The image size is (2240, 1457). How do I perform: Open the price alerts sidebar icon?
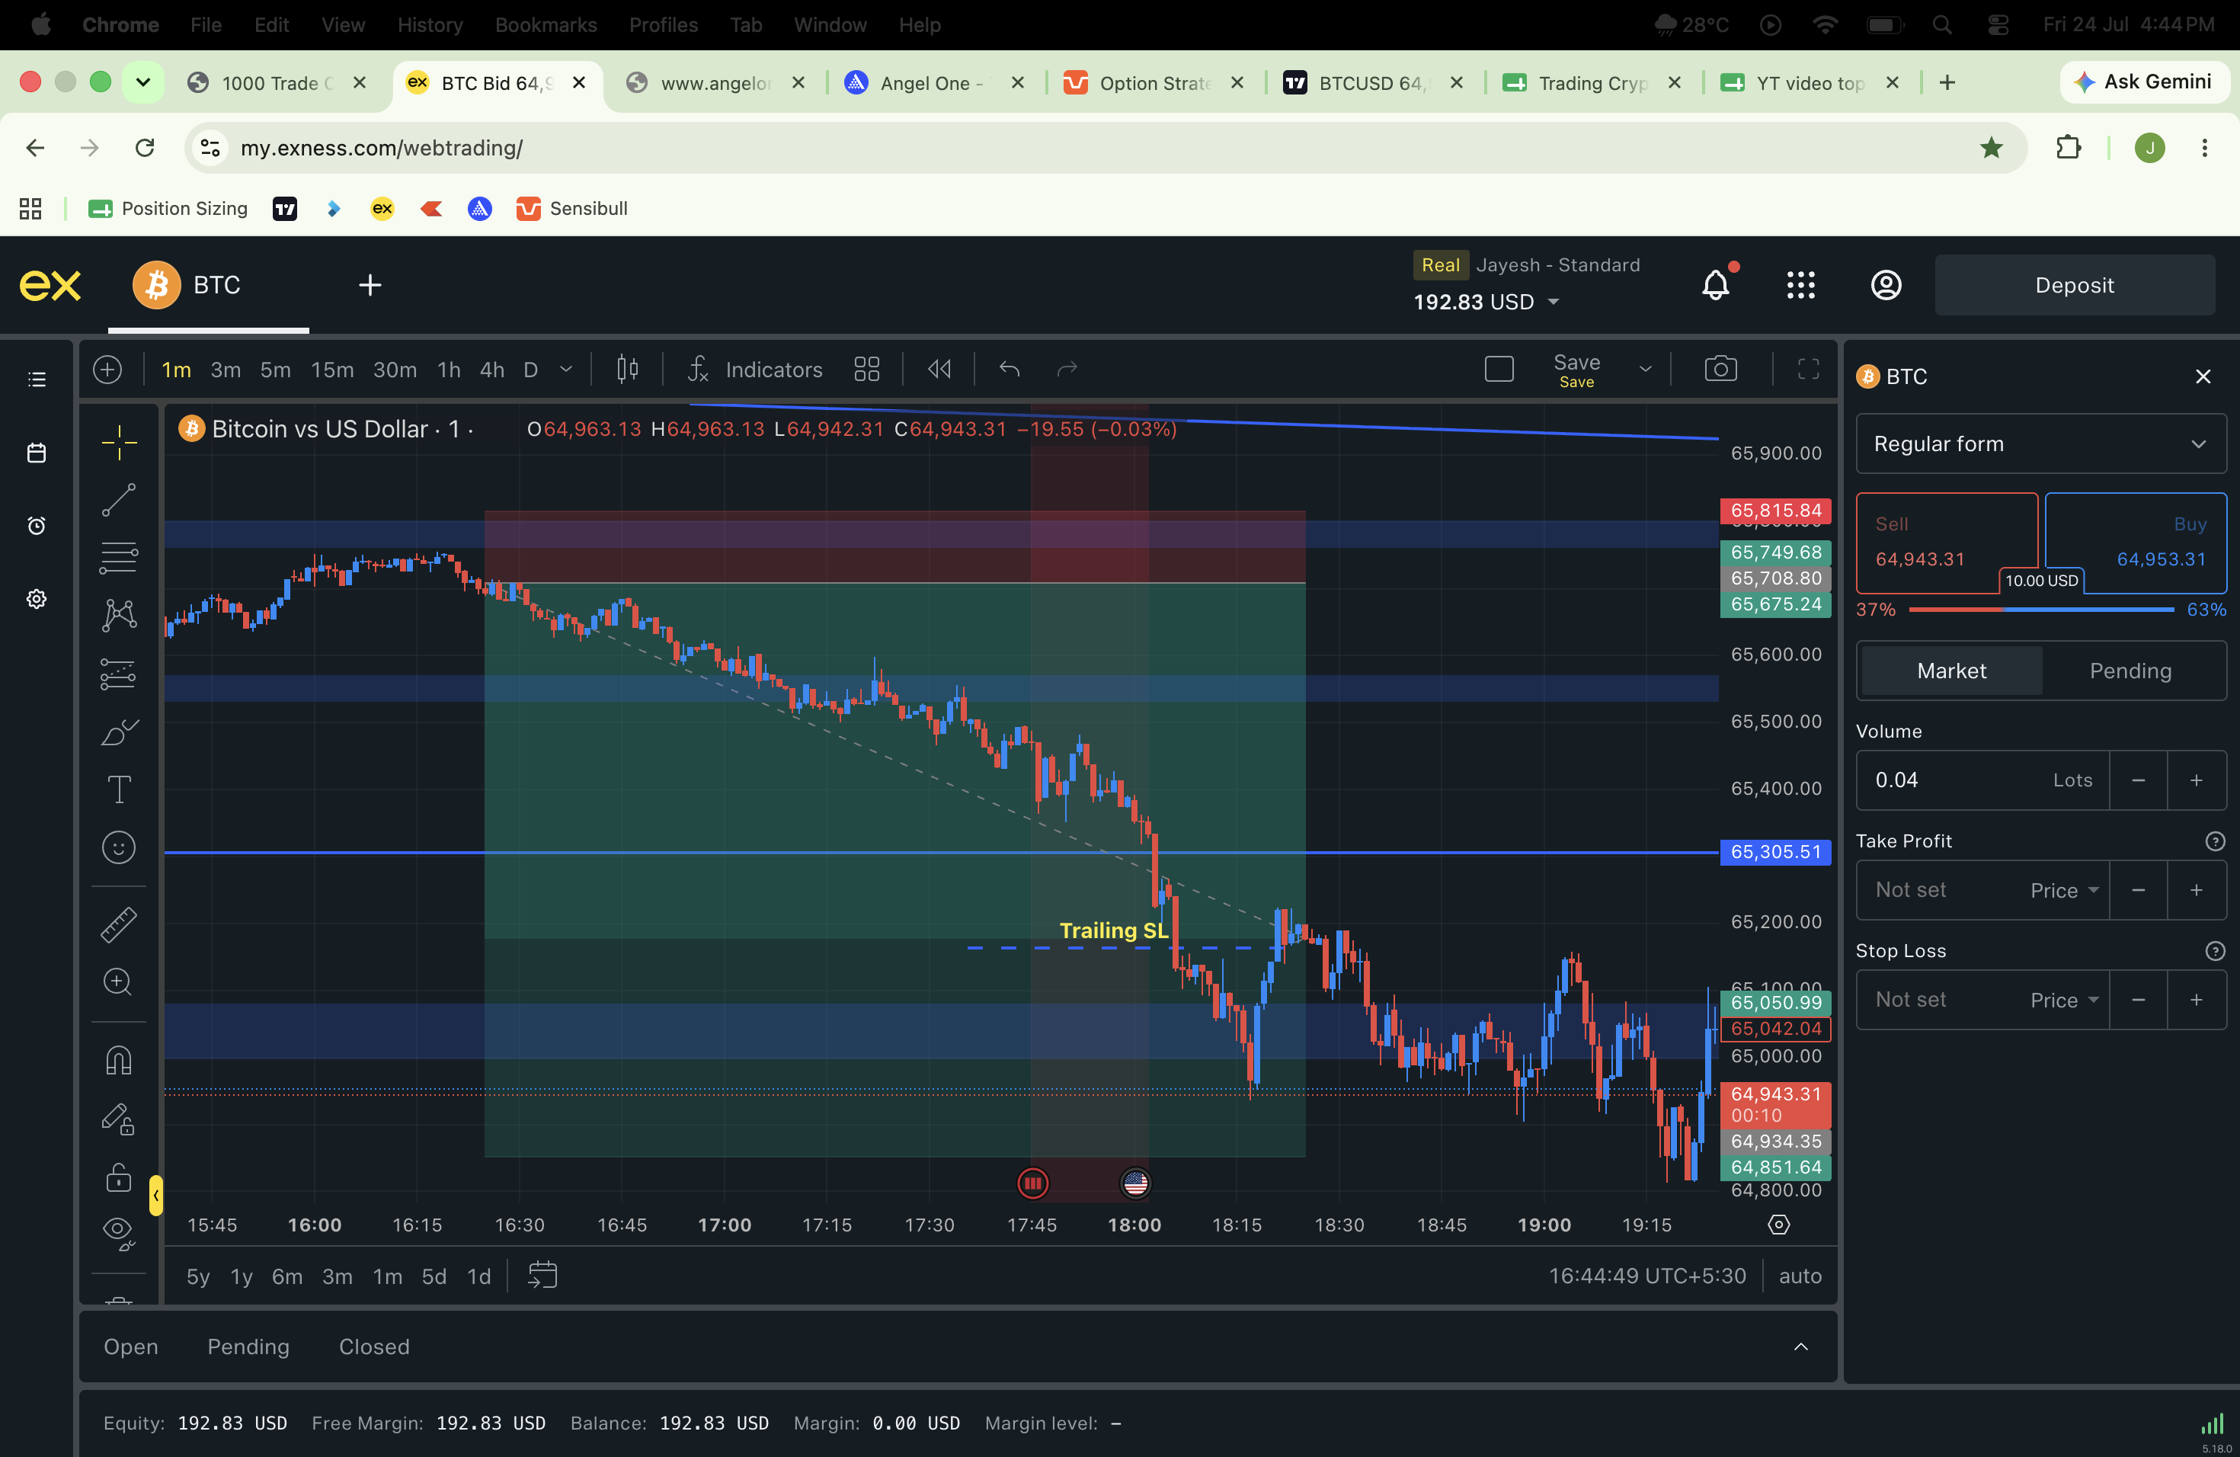coord(37,525)
